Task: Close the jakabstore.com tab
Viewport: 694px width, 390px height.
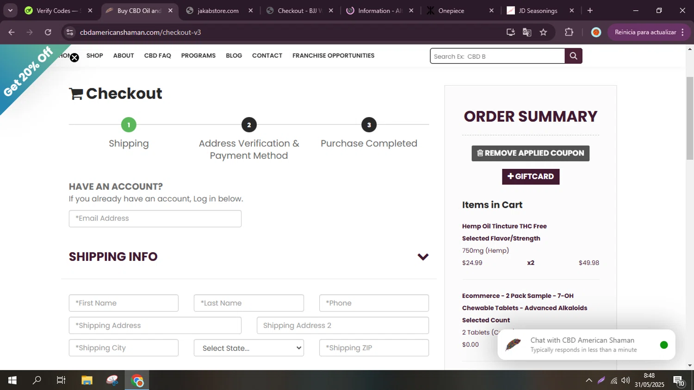Action: (251, 11)
